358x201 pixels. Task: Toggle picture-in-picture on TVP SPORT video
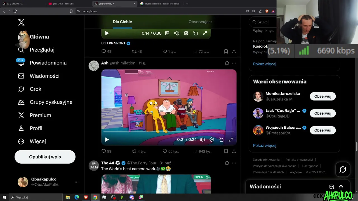[196, 33]
